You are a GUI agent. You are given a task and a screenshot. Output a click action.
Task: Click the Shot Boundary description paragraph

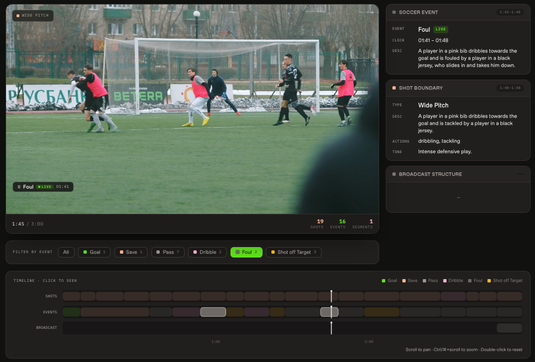[x=468, y=123]
